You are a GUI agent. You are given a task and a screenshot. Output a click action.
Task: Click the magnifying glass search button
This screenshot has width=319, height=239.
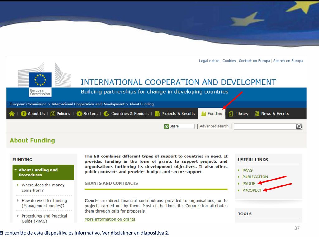(x=299, y=127)
